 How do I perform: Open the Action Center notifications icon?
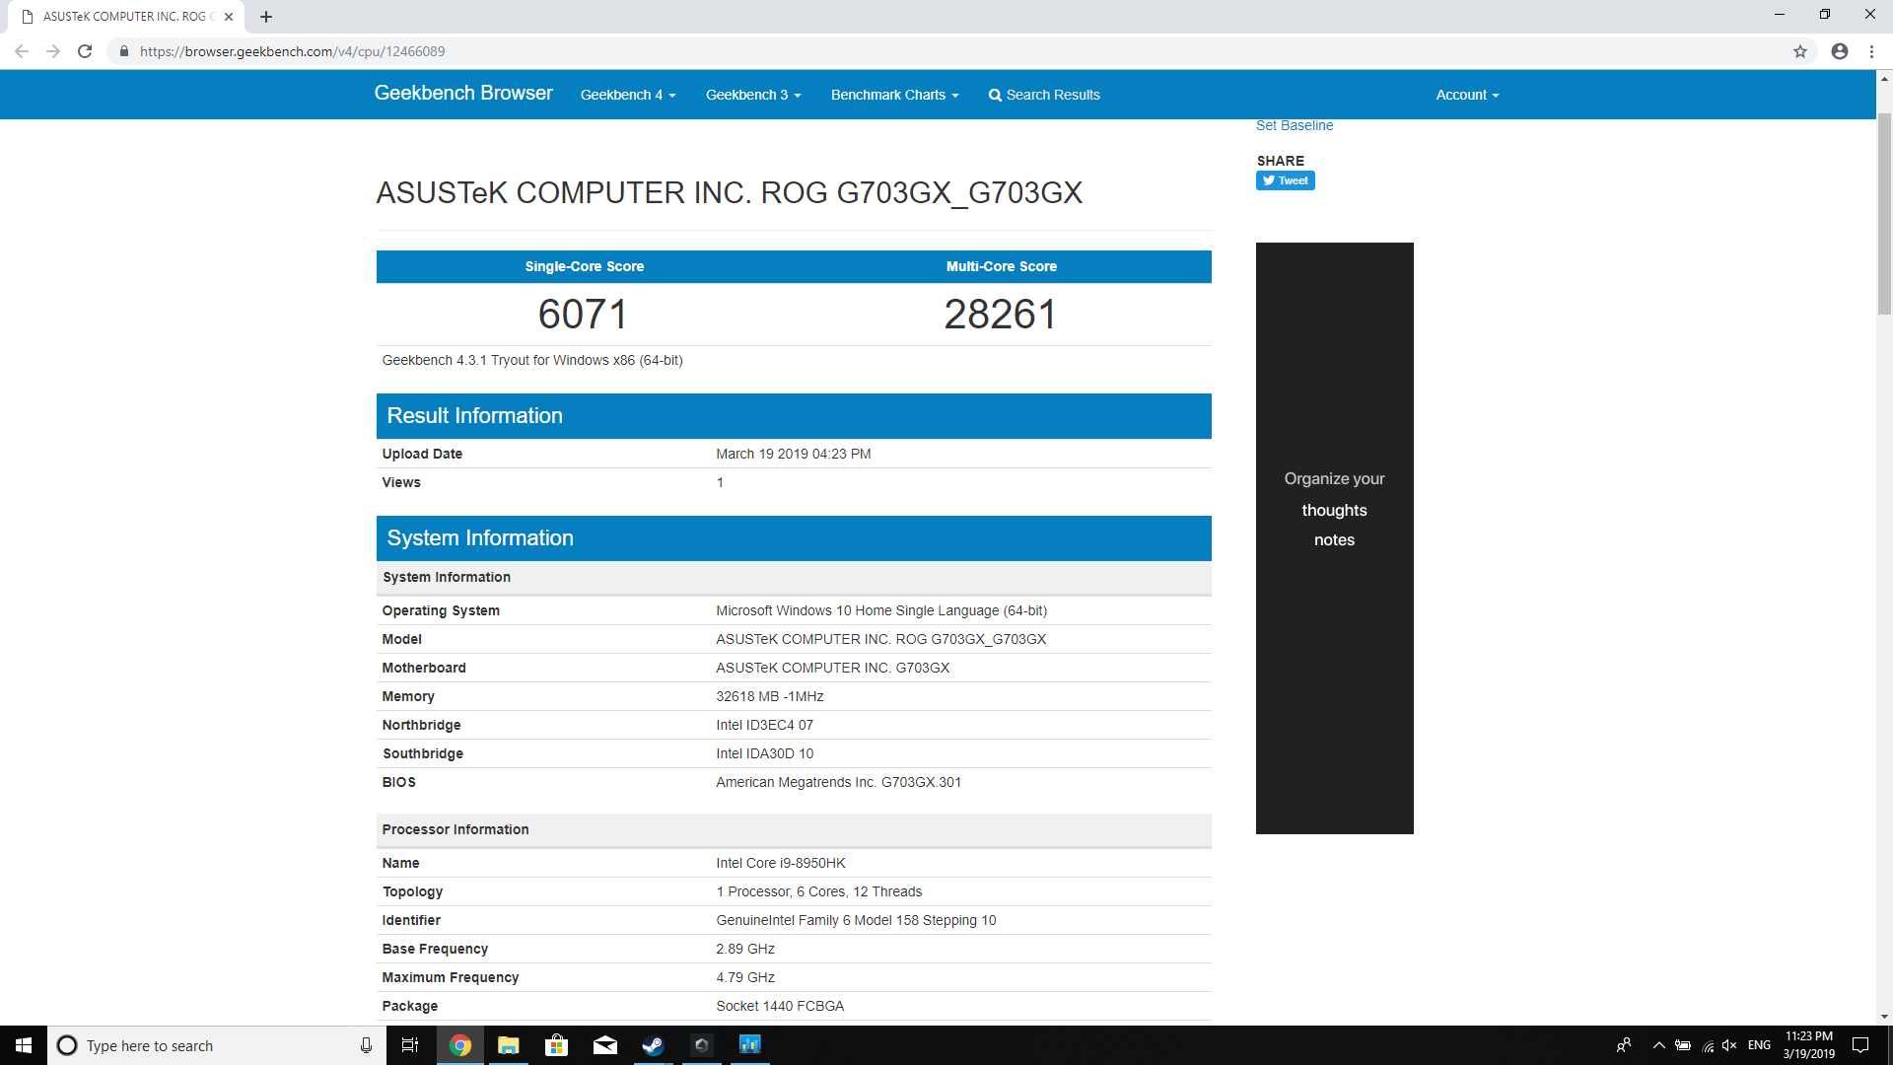tap(1860, 1045)
